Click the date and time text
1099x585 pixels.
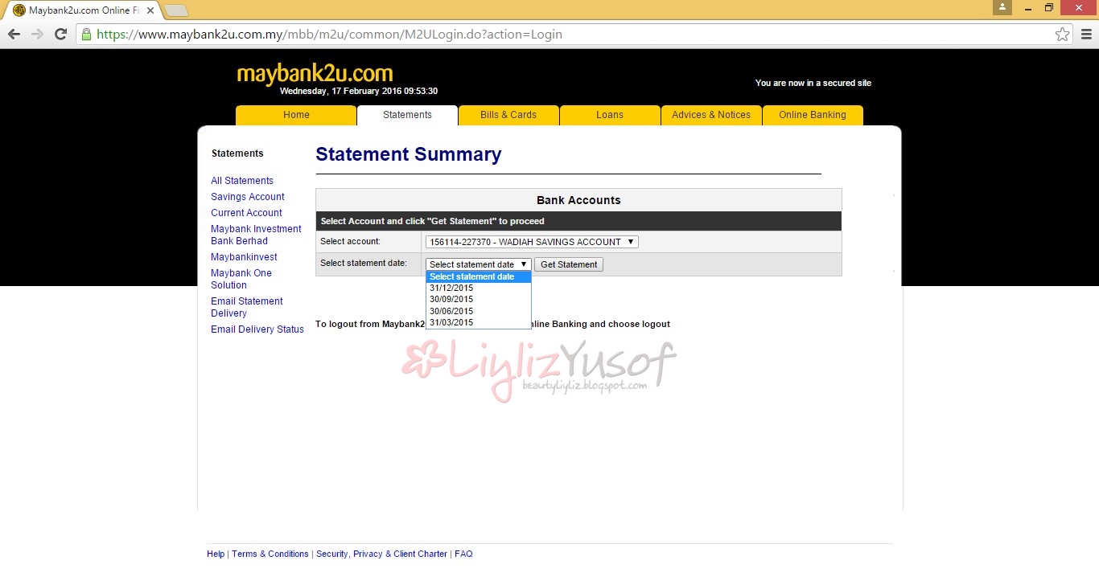[x=359, y=91]
